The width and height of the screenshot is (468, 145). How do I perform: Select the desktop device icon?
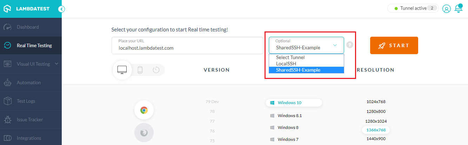tap(122, 70)
